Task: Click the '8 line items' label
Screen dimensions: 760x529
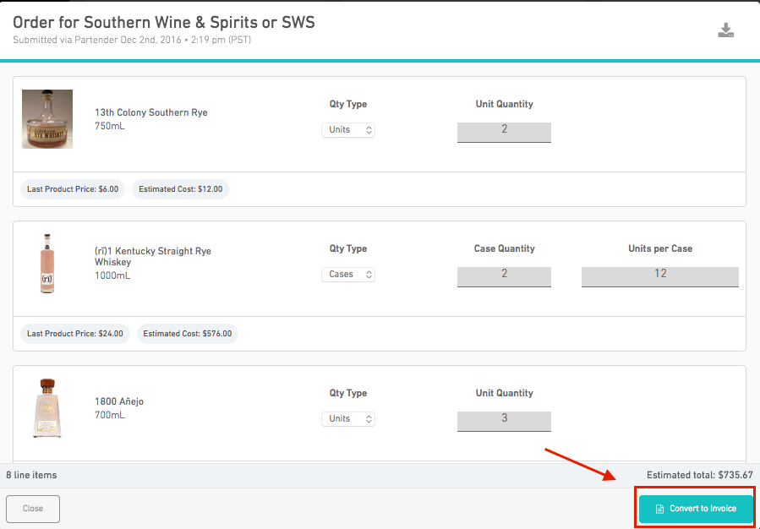Action: [x=31, y=475]
